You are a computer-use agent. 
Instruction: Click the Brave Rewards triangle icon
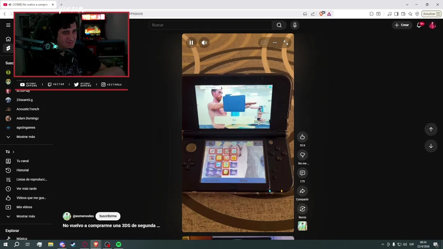[329, 14]
